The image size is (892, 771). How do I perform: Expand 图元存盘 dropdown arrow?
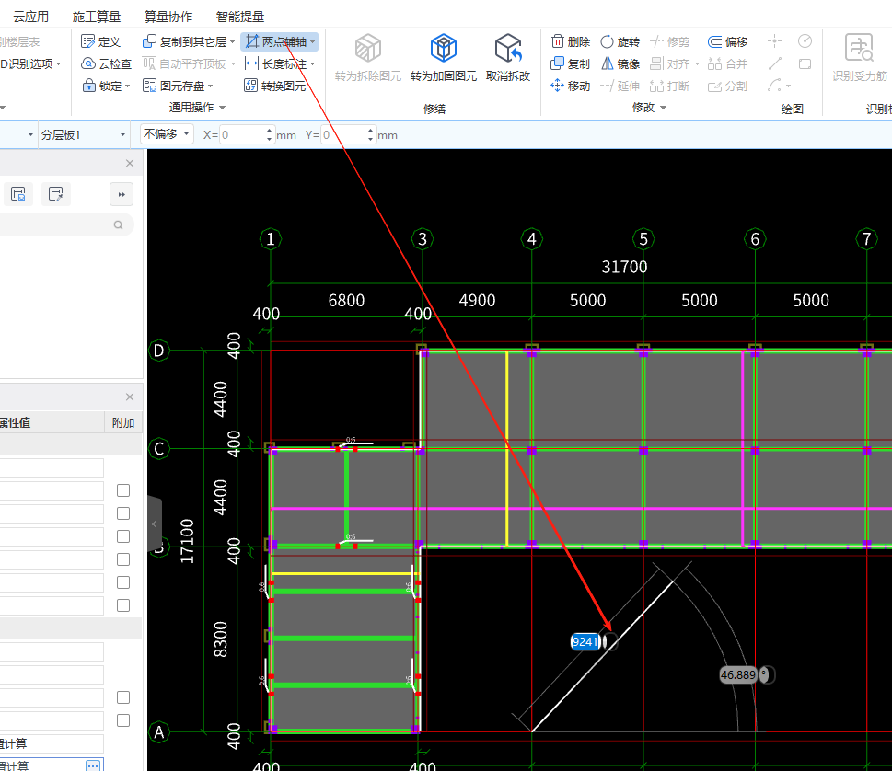pyautogui.click(x=211, y=86)
